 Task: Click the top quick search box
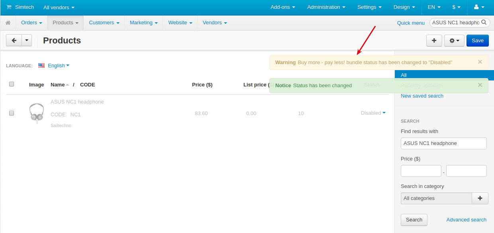tap(460, 23)
